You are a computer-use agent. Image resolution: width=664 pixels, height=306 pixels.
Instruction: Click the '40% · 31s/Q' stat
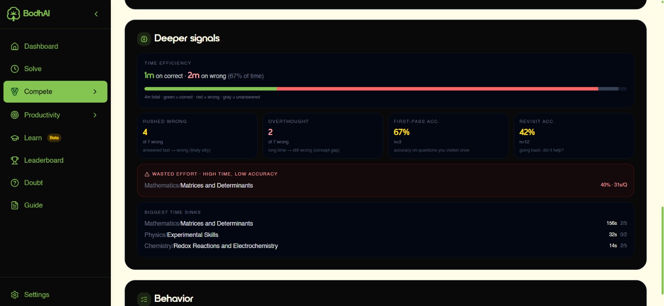pyautogui.click(x=614, y=185)
